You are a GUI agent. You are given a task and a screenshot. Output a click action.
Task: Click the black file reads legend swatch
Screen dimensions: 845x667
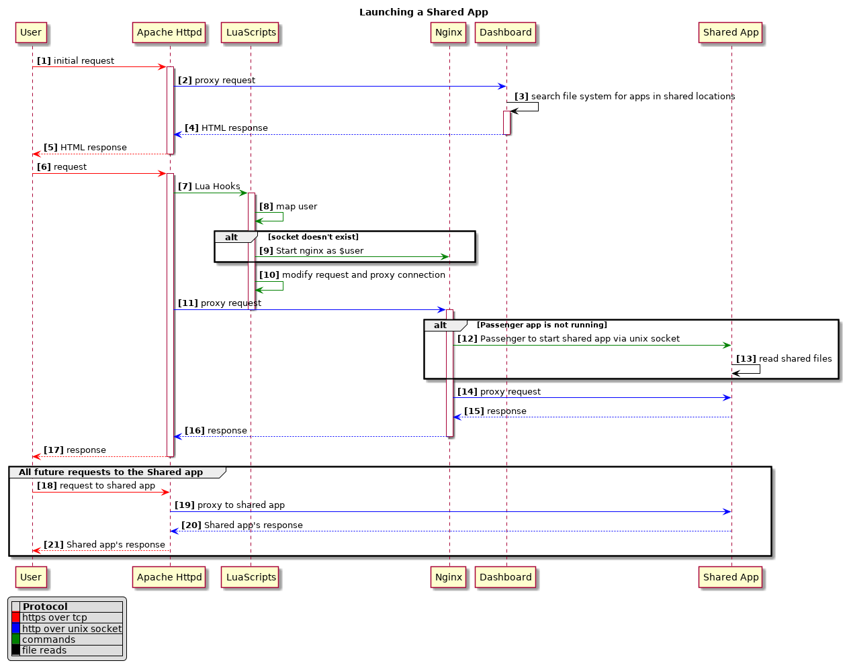click(15, 650)
